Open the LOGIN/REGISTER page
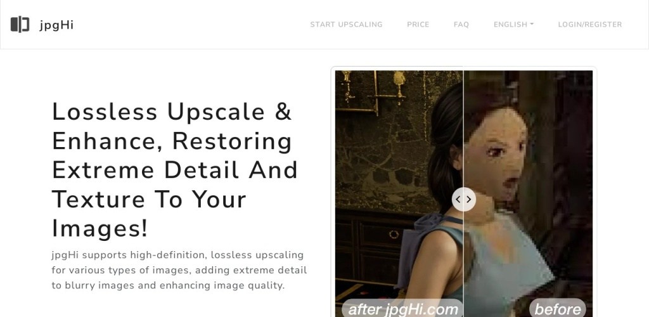This screenshot has height=317, width=649. click(590, 25)
